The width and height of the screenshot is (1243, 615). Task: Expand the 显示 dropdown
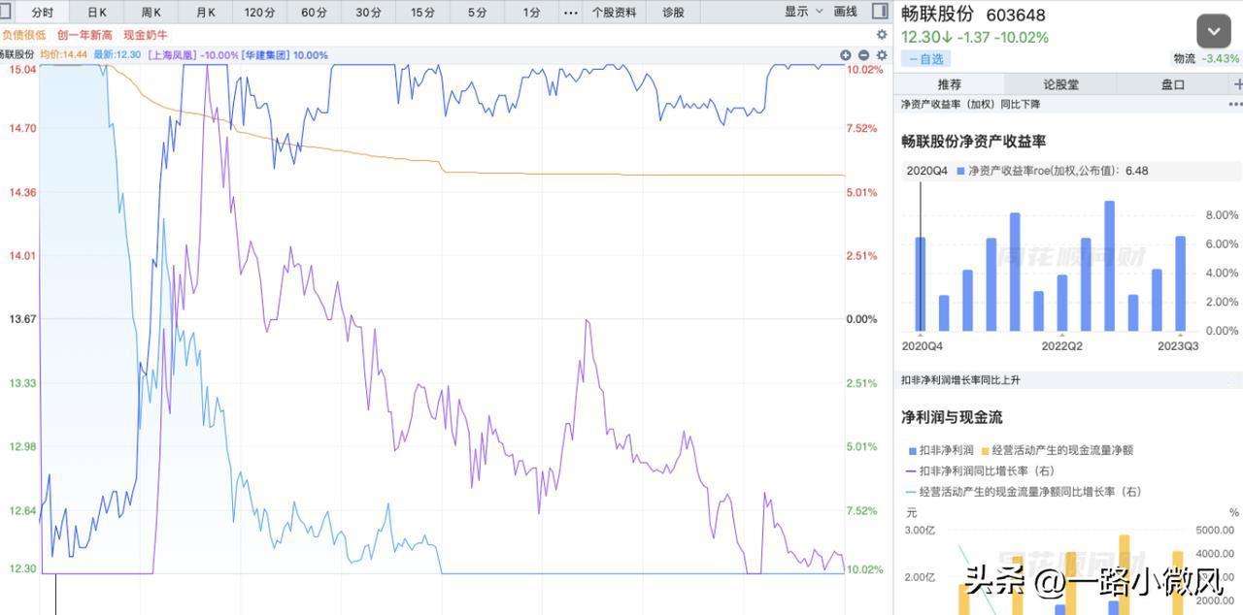[803, 12]
